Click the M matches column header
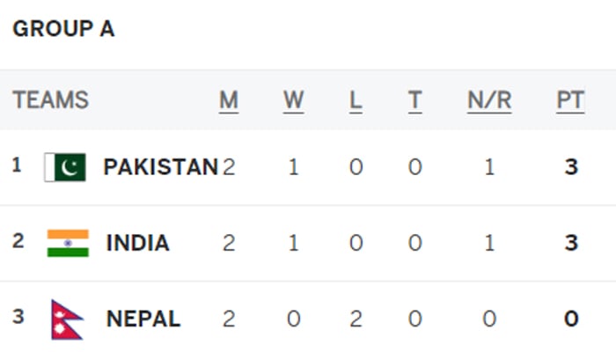Screen dimensions: 616x352 click(x=229, y=100)
